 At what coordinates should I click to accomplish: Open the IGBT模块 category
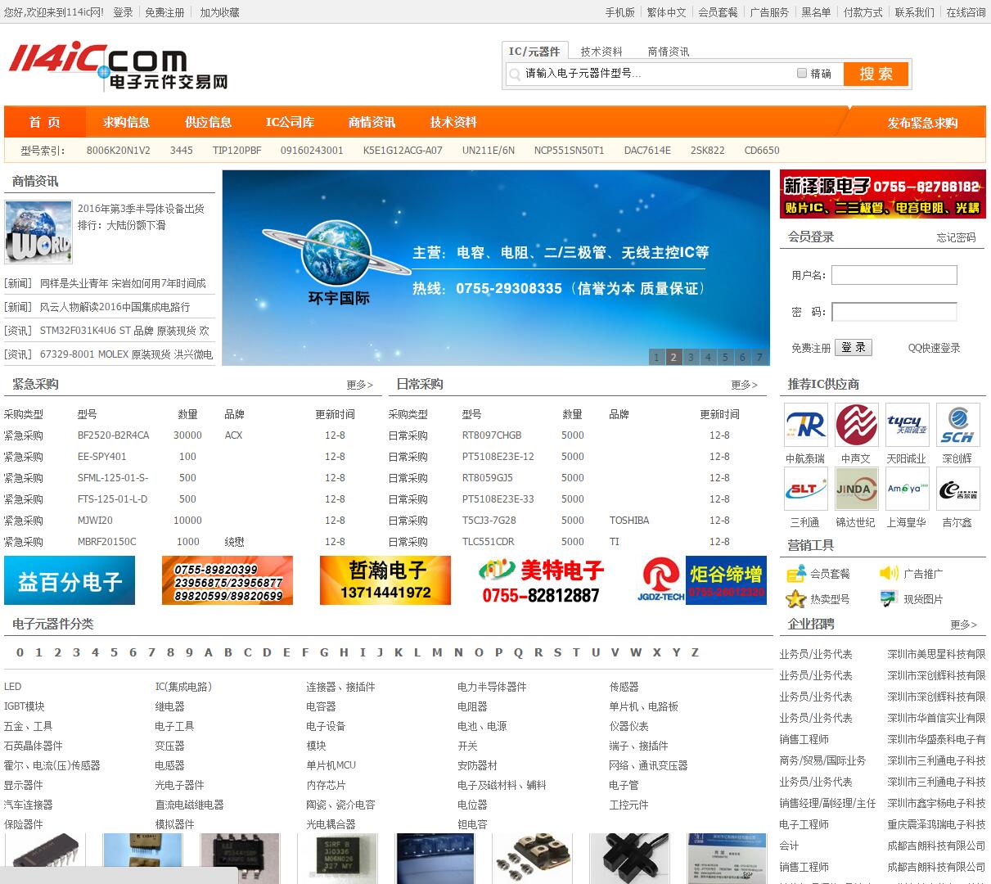pos(25,706)
